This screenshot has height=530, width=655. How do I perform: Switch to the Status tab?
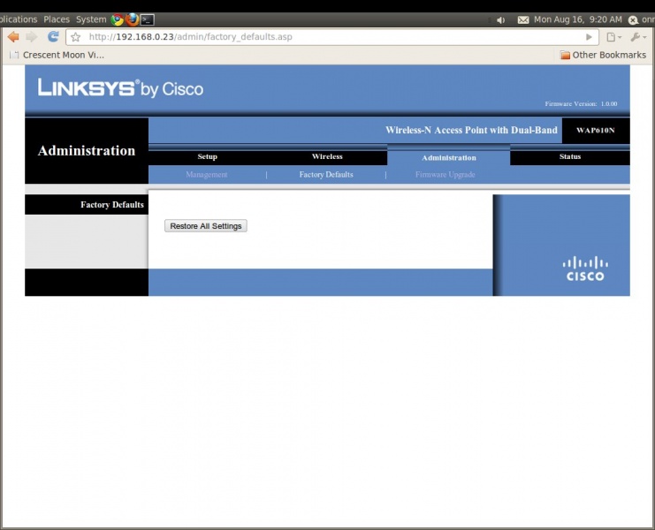[570, 157]
